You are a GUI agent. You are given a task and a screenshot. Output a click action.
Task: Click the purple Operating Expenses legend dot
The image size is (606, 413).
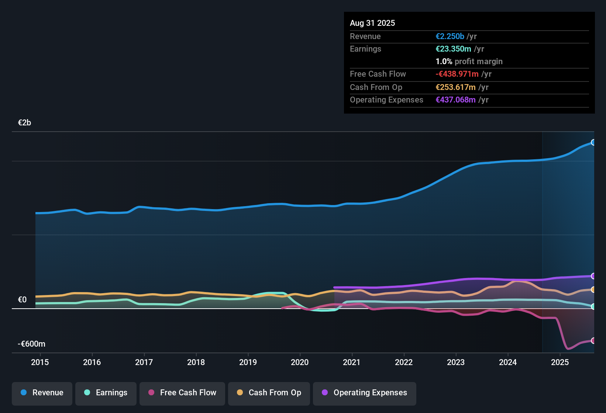(x=325, y=393)
